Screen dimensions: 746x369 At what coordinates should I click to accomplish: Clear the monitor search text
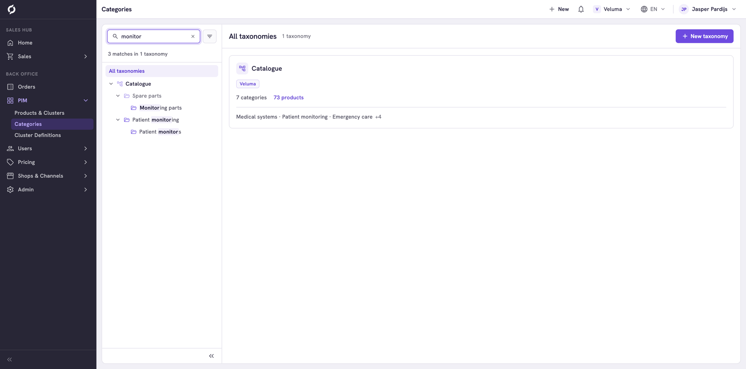[x=193, y=36]
